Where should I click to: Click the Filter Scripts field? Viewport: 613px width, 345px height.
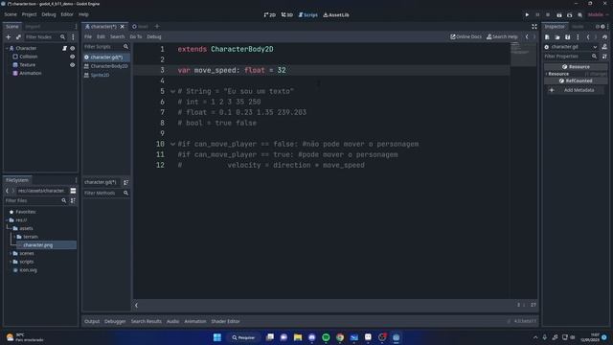[x=106, y=47]
